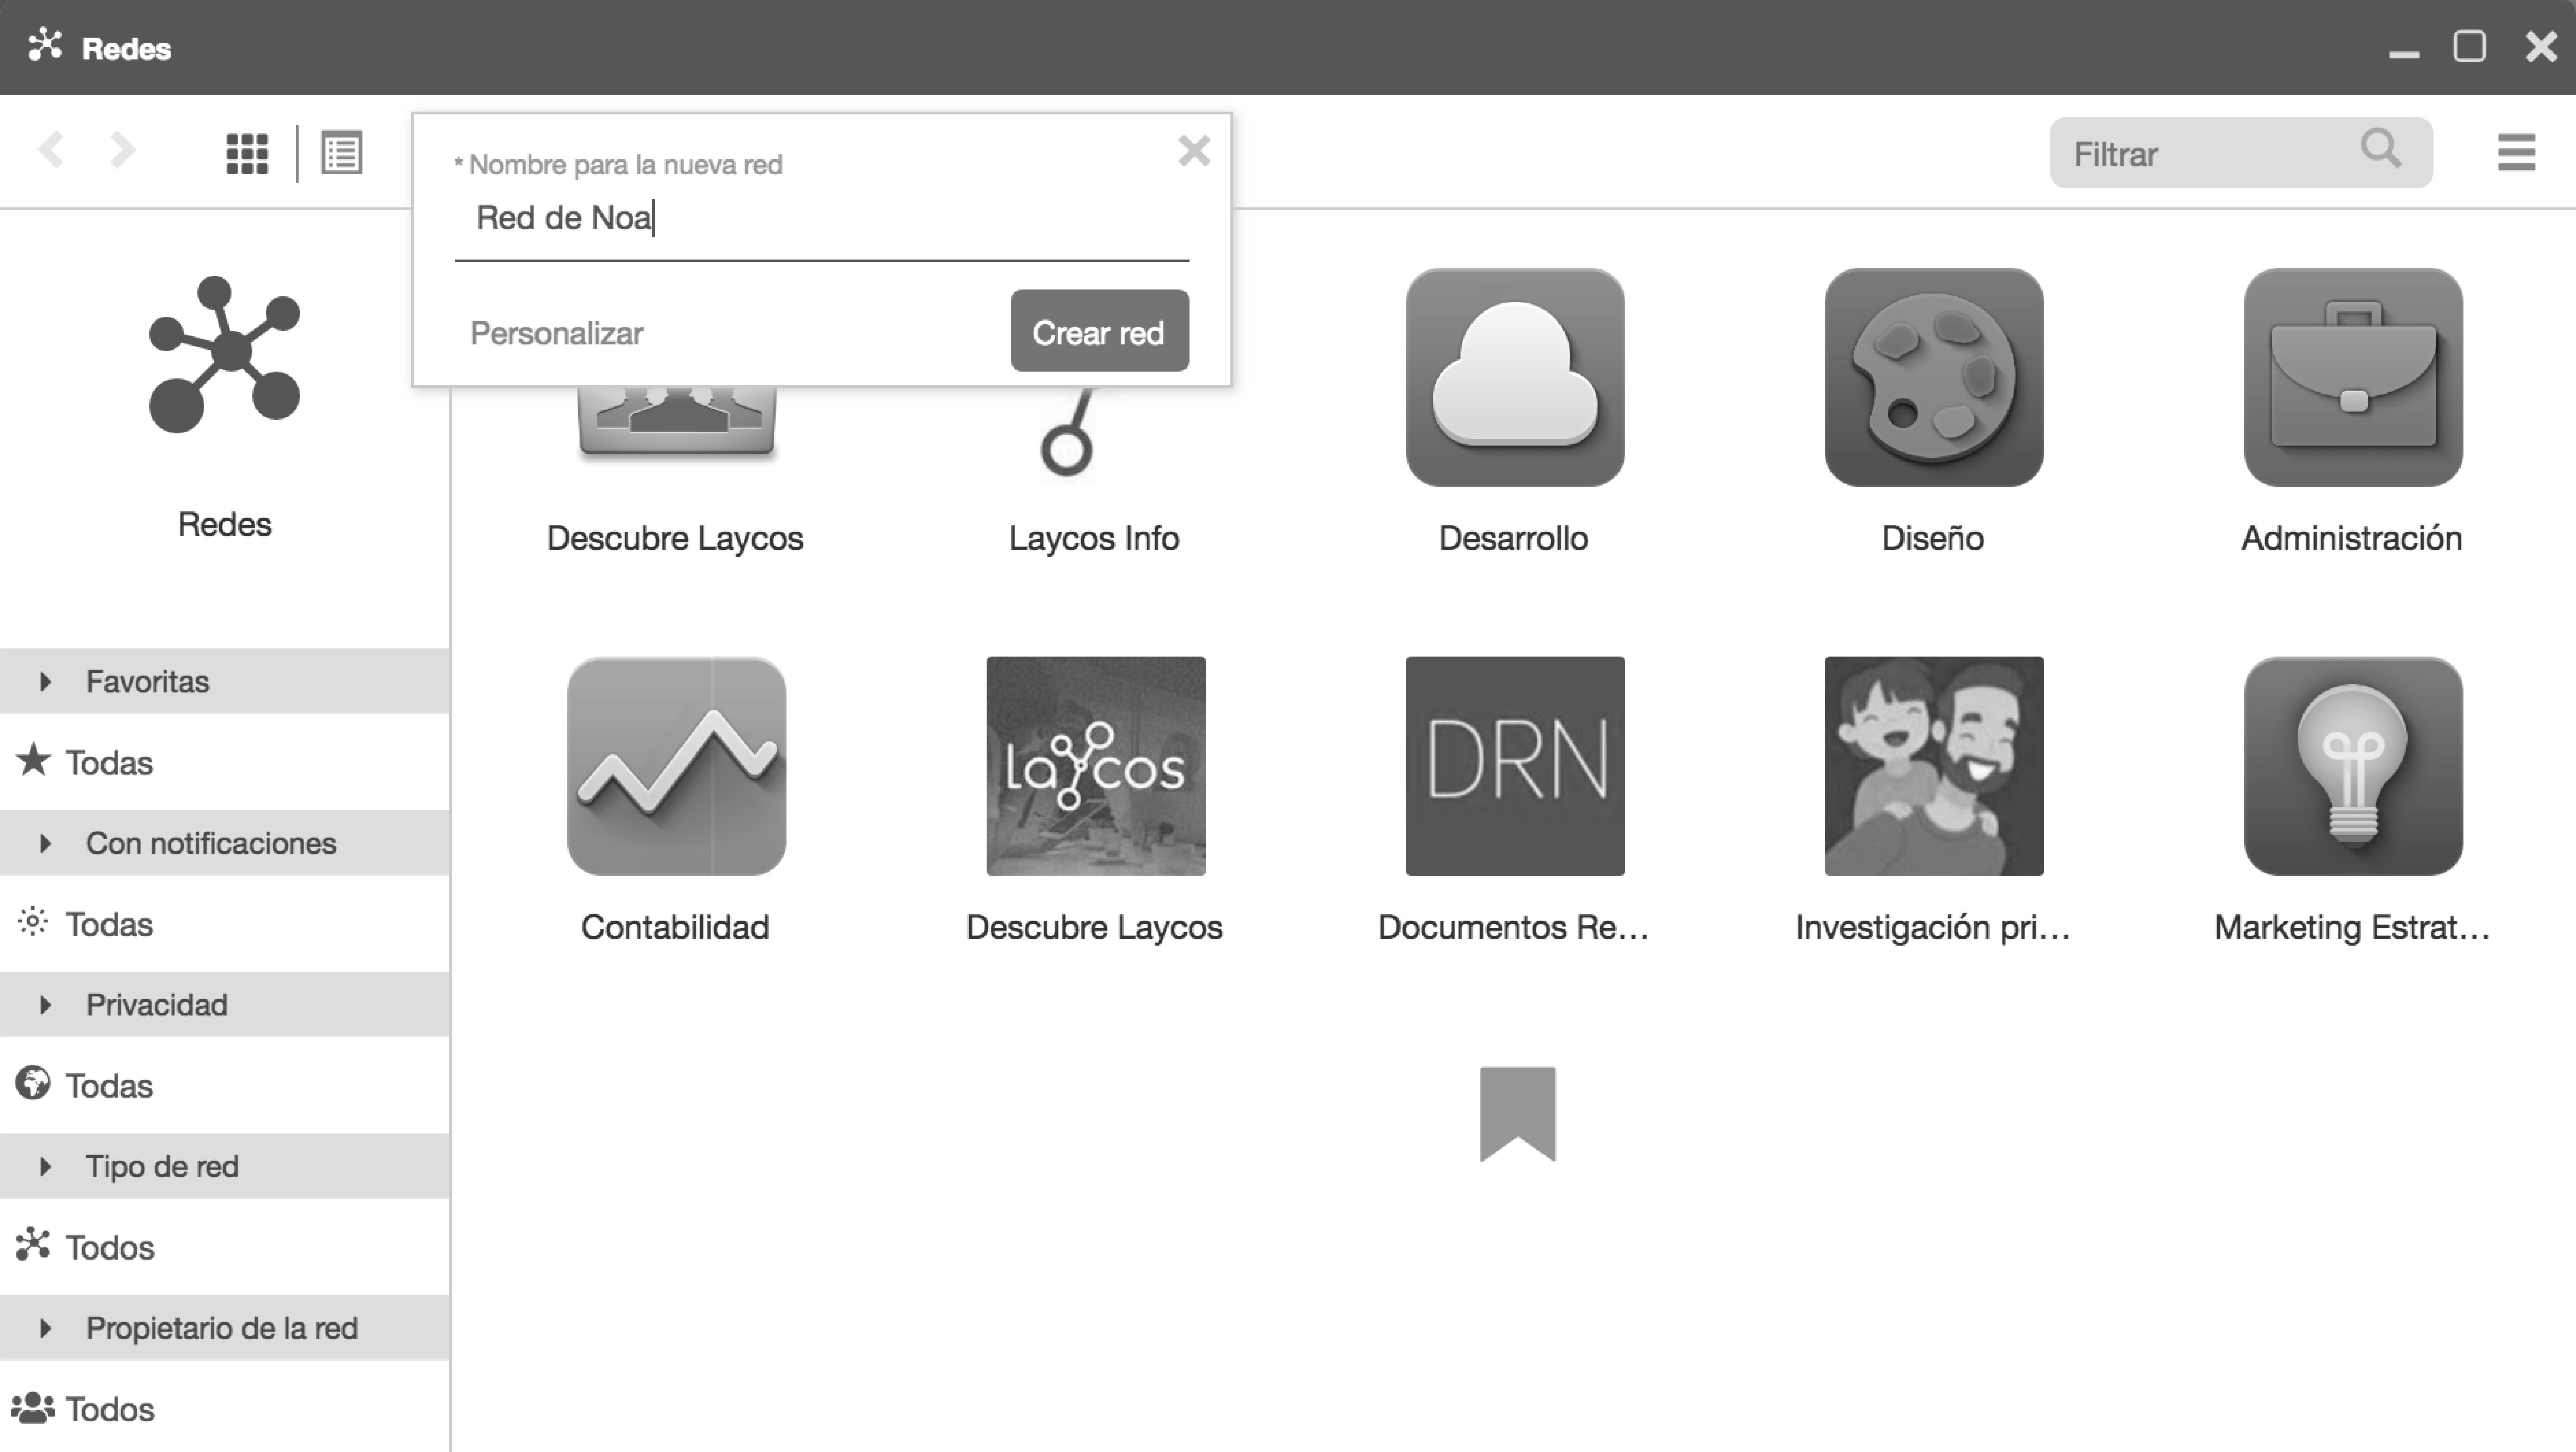Expand Favoritas section
This screenshot has width=2576, height=1452.
pyautogui.click(x=225, y=681)
